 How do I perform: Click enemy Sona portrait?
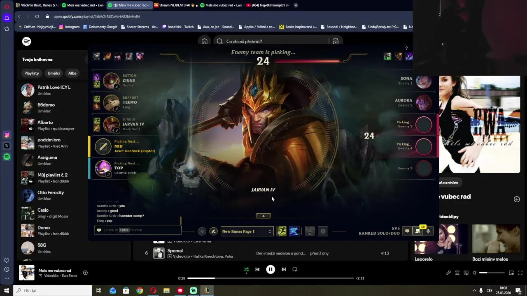(x=424, y=81)
